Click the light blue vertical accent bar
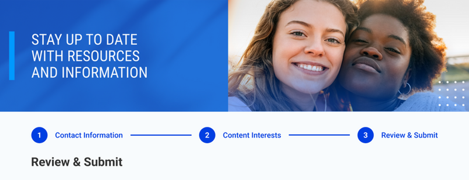This screenshot has width=469, height=180. [12, 56]
